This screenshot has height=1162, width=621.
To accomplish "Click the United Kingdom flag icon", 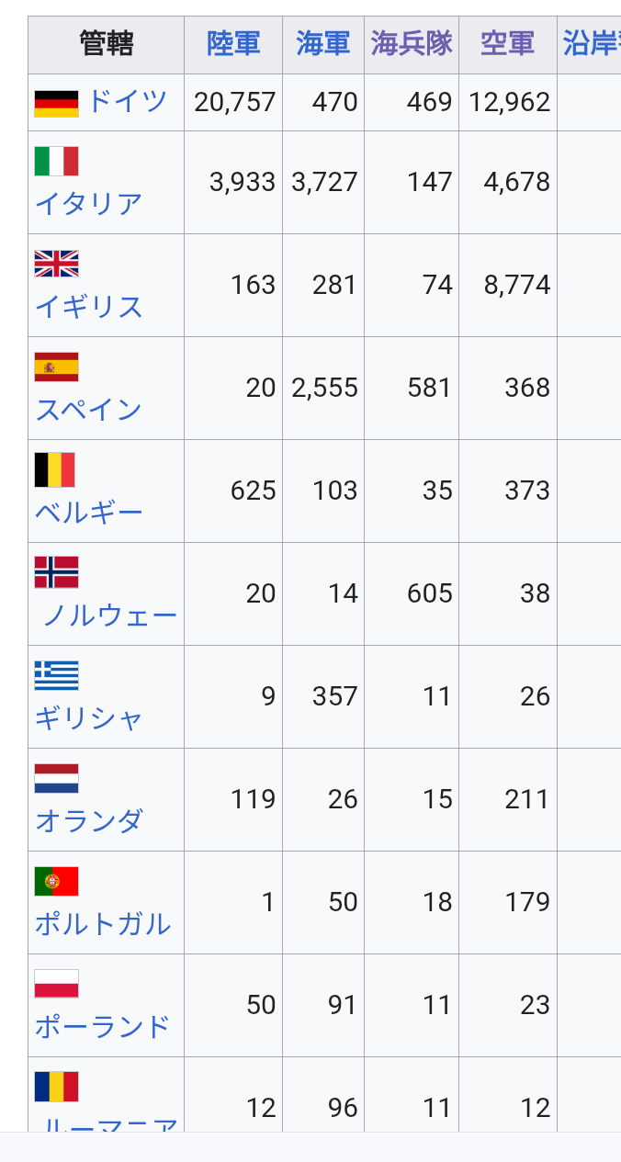I will pyautogui.click(x=56, y=264).
